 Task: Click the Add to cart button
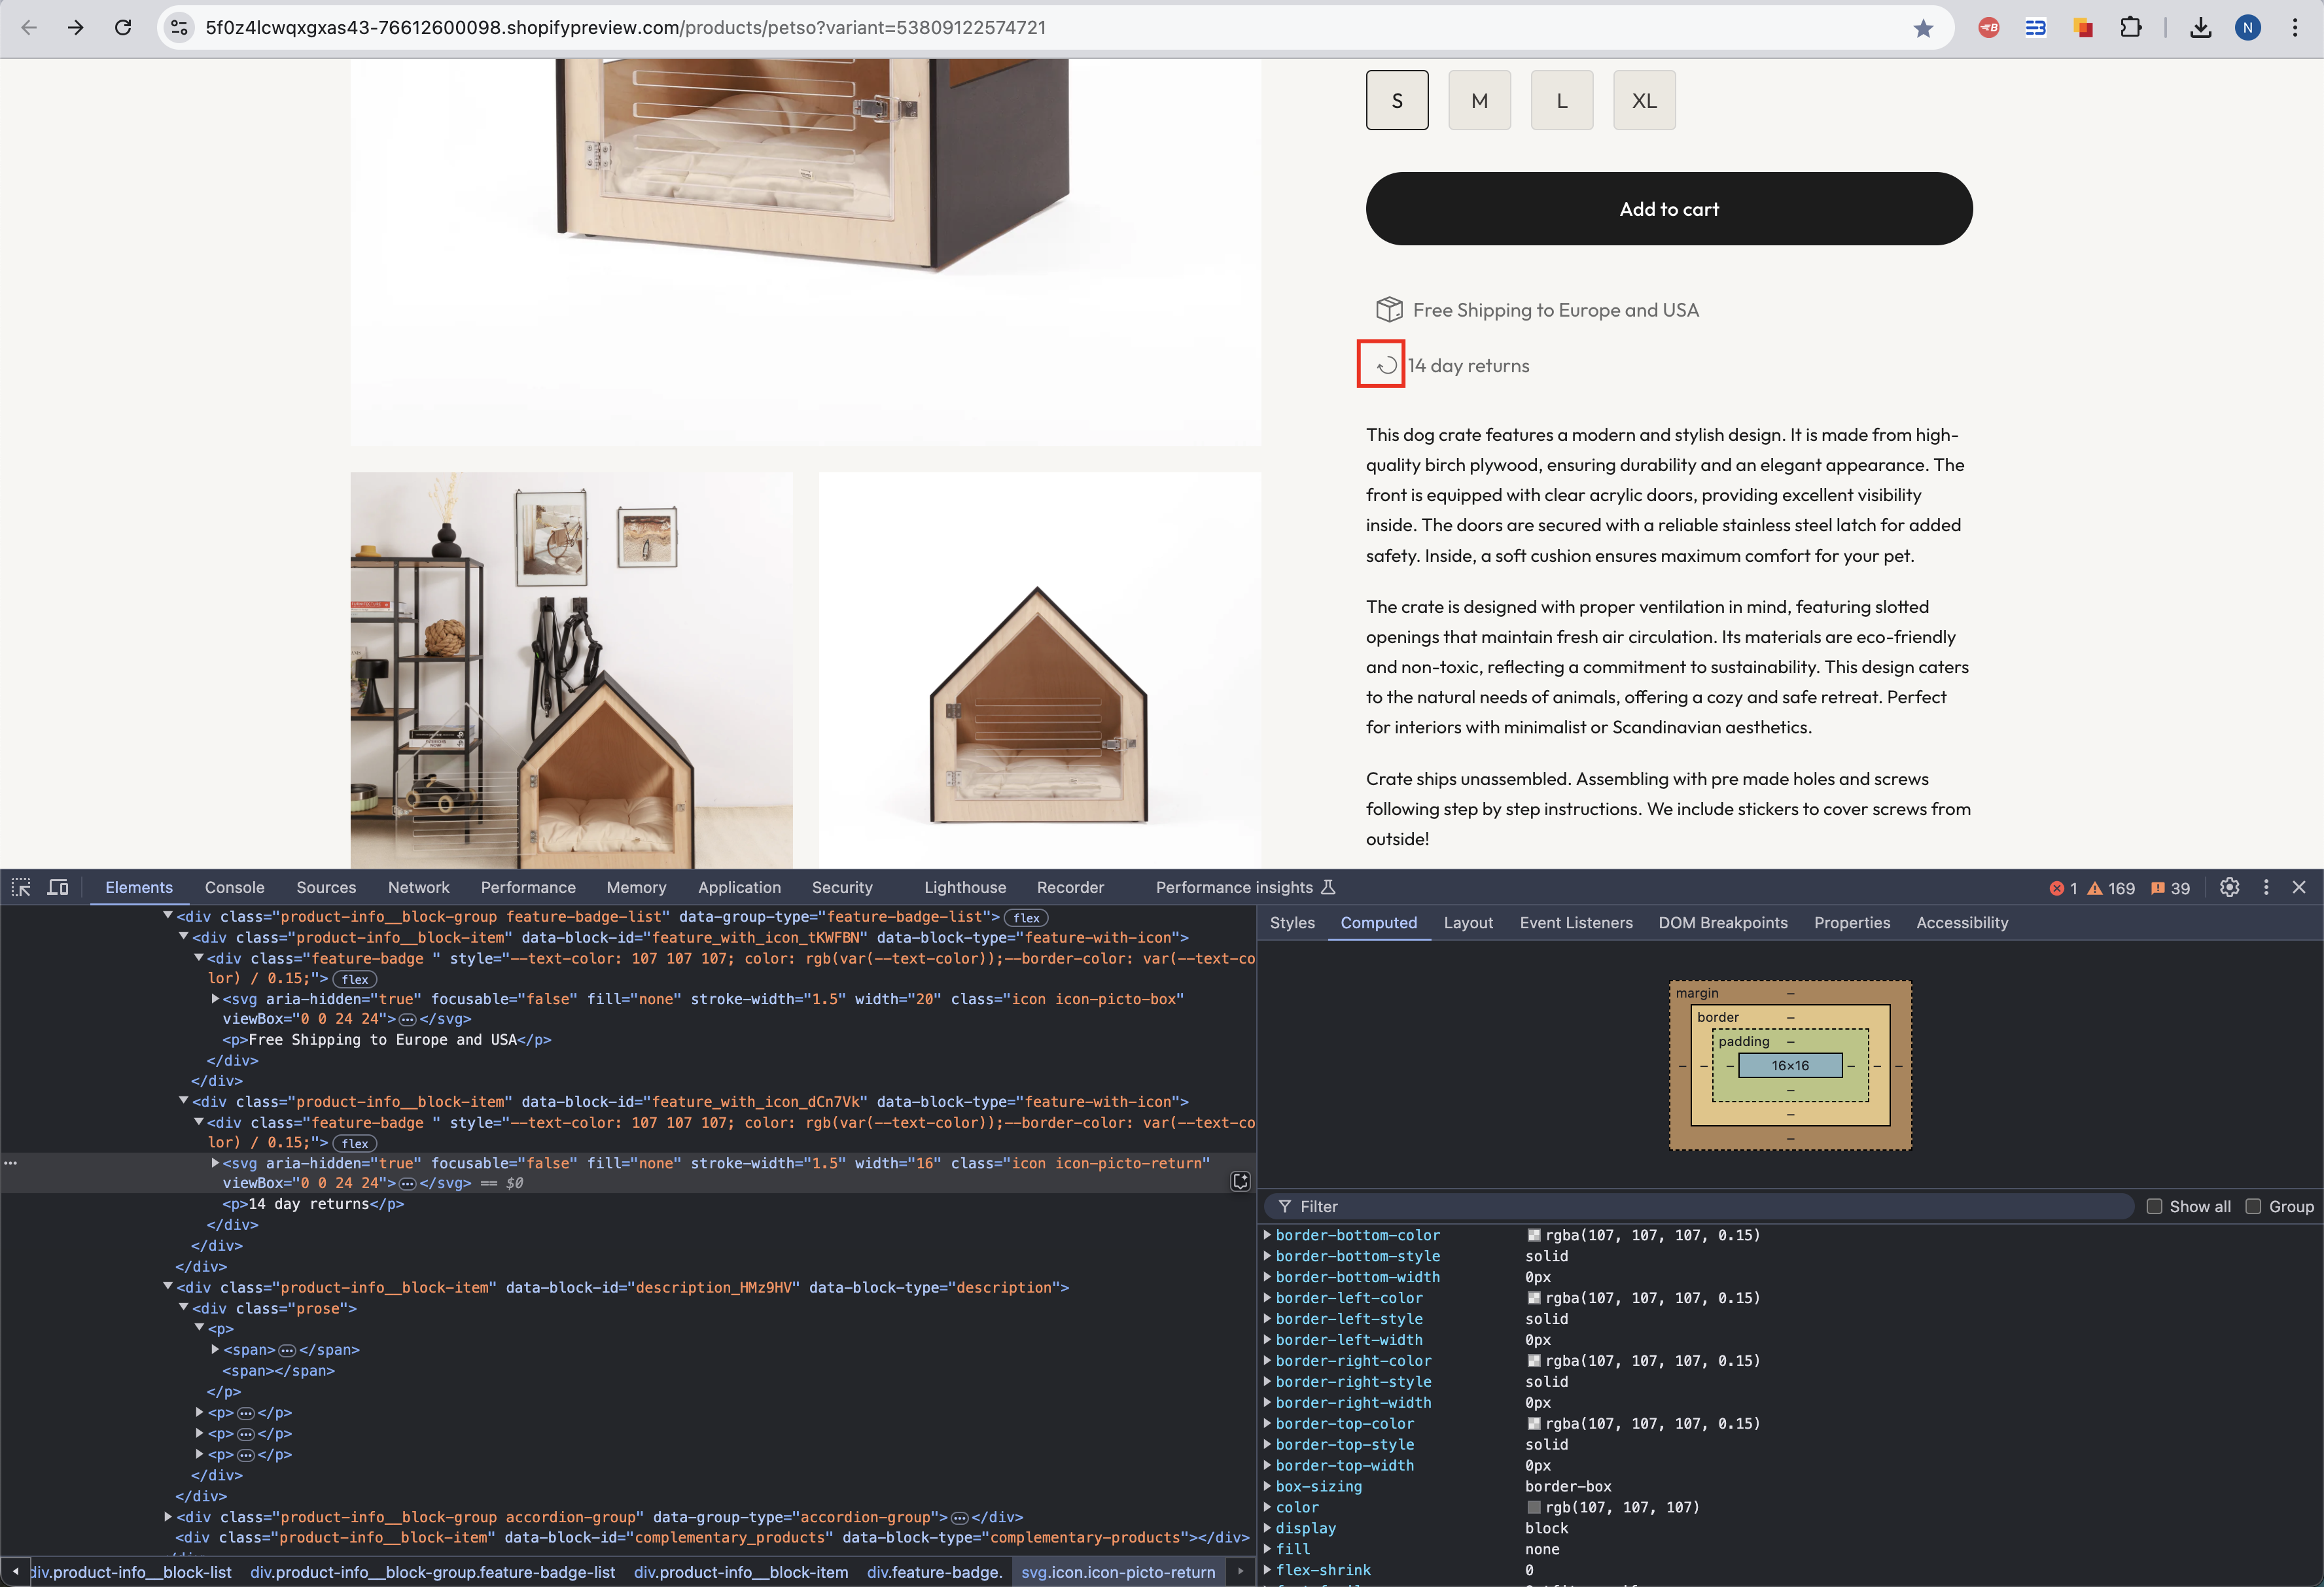tap(1668, 209)
